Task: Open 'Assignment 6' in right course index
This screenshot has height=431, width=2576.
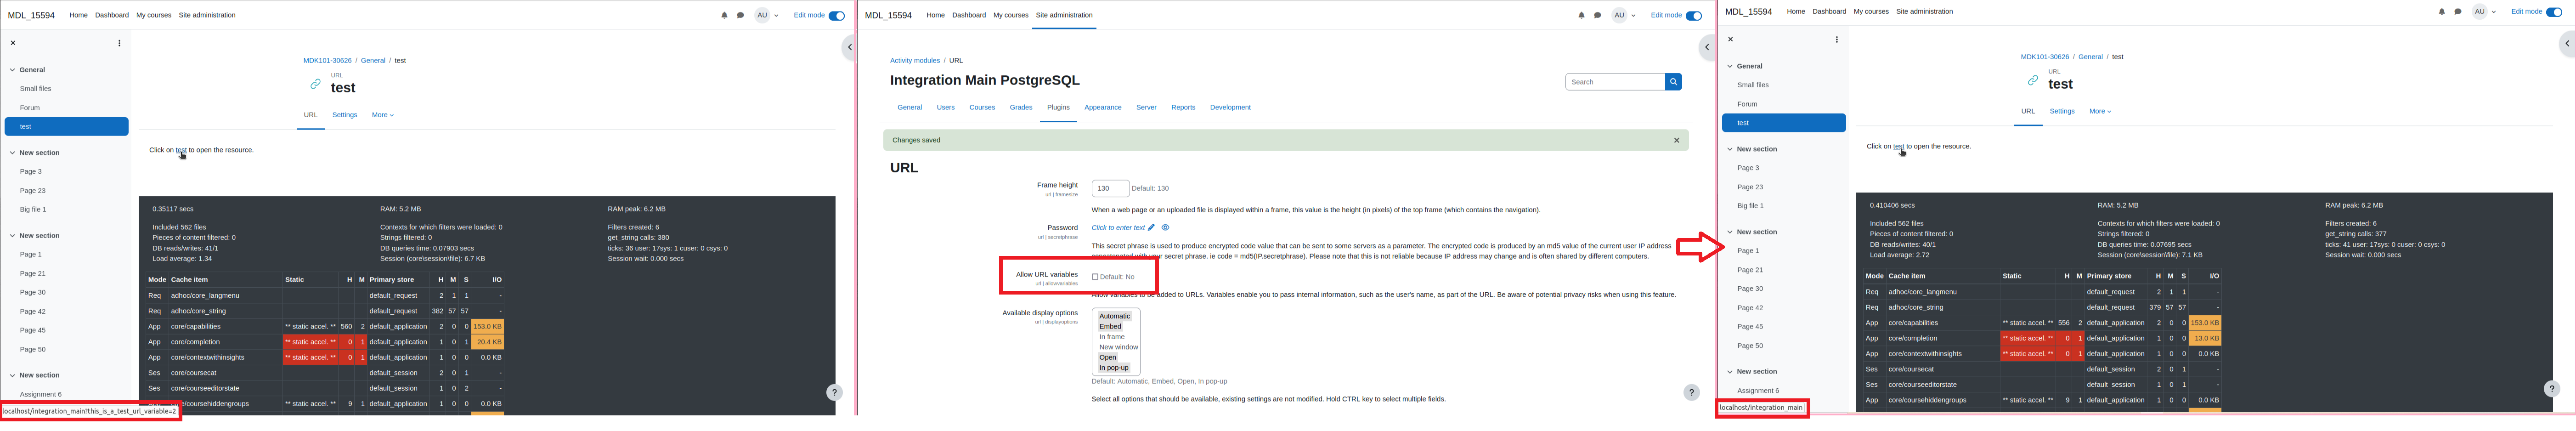Action: pos(1758,391)
